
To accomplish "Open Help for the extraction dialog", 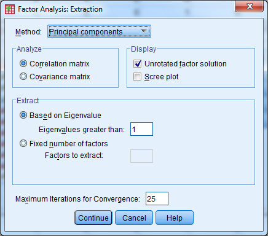I will (x=175, y=218).
